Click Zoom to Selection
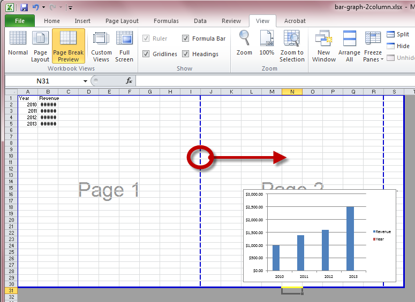The height and width of the screenshot is (302, 415). 292,47
